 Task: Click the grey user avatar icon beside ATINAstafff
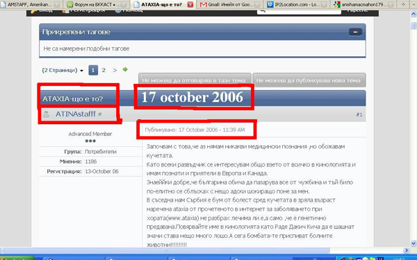pos(46,114)
